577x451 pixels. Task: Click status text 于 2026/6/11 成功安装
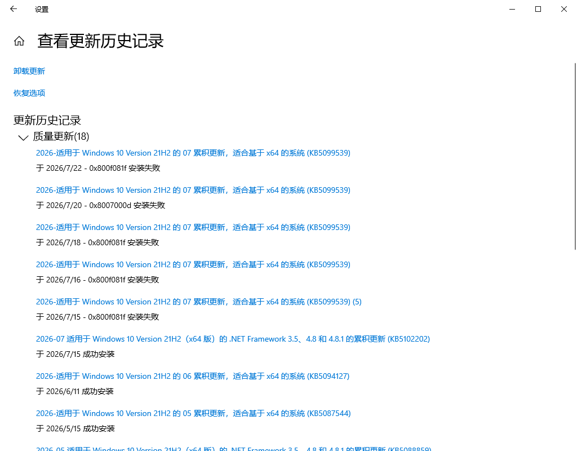pyautogui.click(x=75, y=391)
